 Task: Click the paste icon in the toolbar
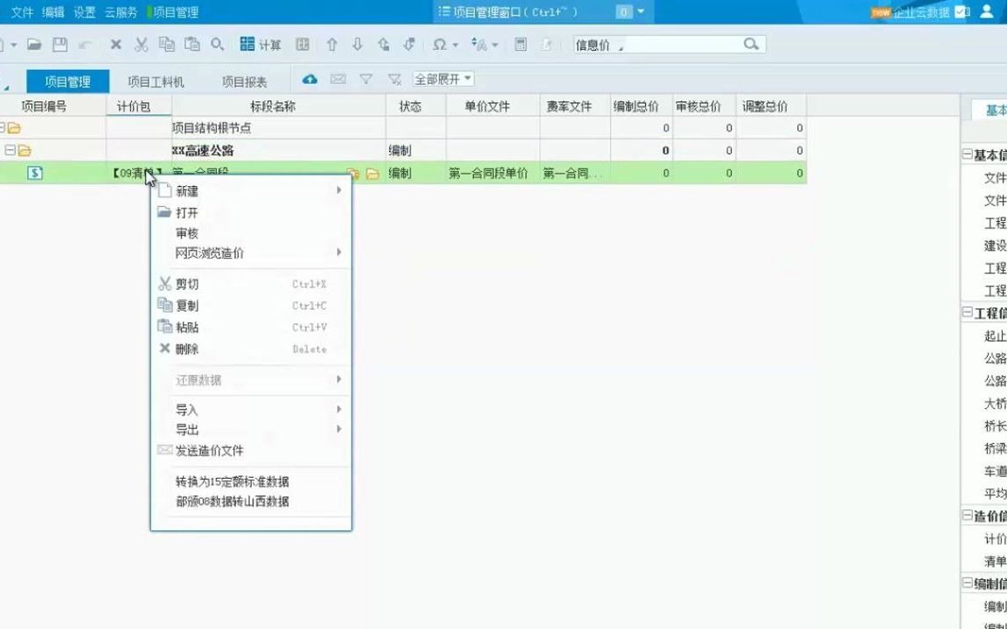pyautogui.click(x=193, y=45)
